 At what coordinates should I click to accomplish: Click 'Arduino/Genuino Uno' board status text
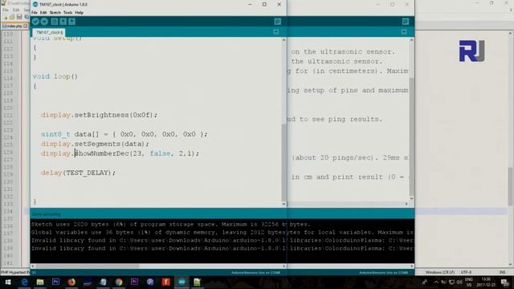255,273
